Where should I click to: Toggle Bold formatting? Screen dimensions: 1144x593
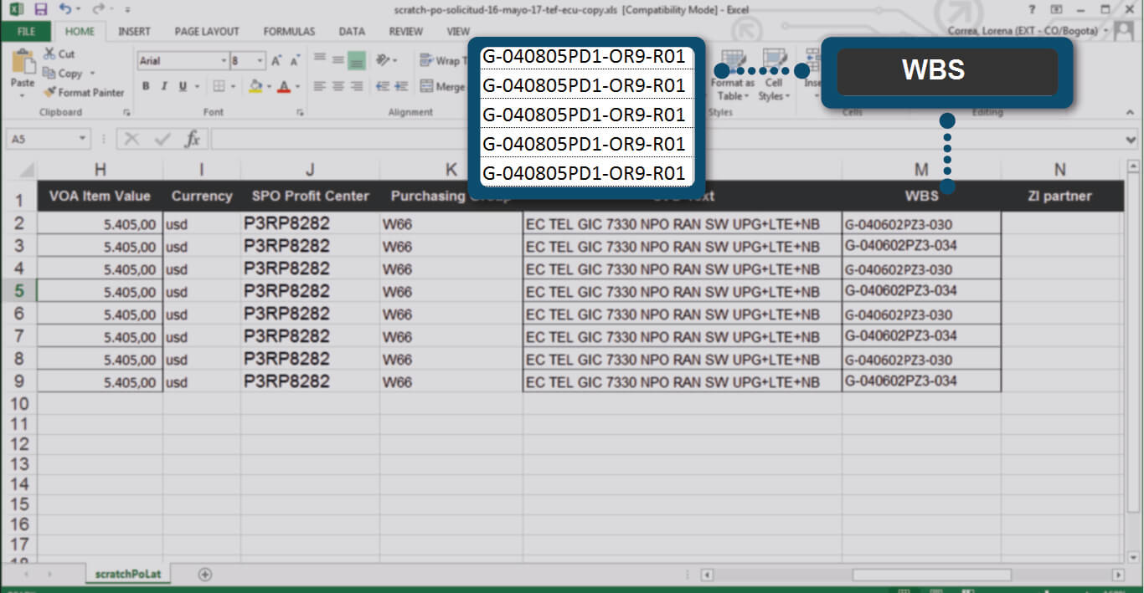(146, 86)
